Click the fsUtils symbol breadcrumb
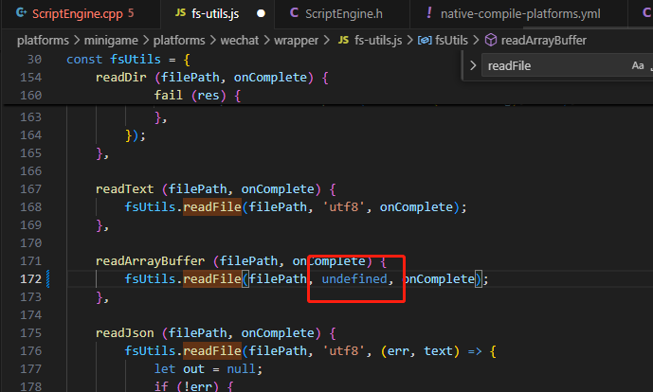 click(x=451, y=41)
